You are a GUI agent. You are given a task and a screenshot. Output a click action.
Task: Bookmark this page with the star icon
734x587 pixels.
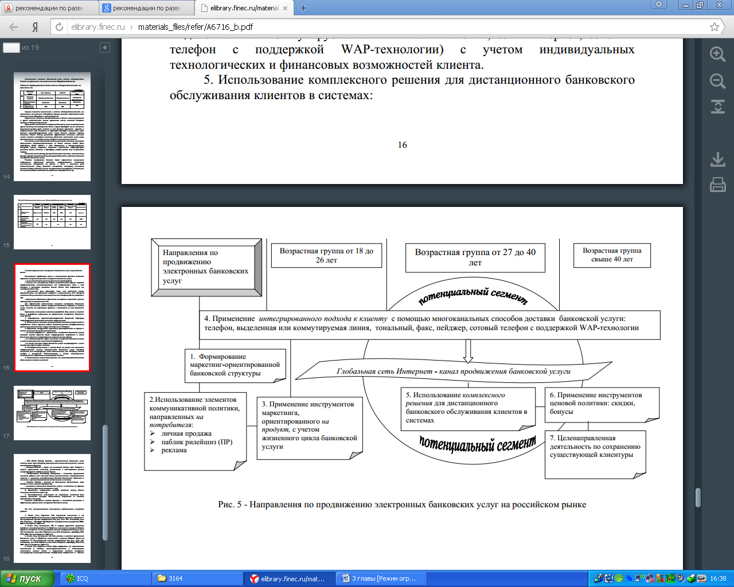[x=715, y=27]
